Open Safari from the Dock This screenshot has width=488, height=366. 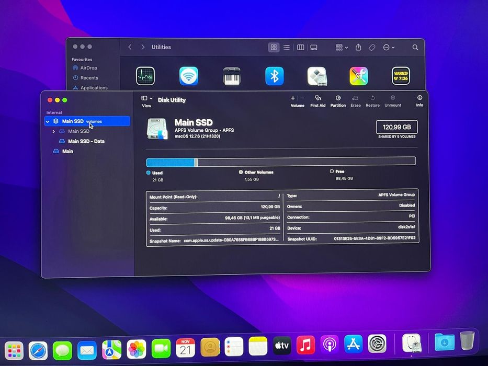click(x=38, y=351)
